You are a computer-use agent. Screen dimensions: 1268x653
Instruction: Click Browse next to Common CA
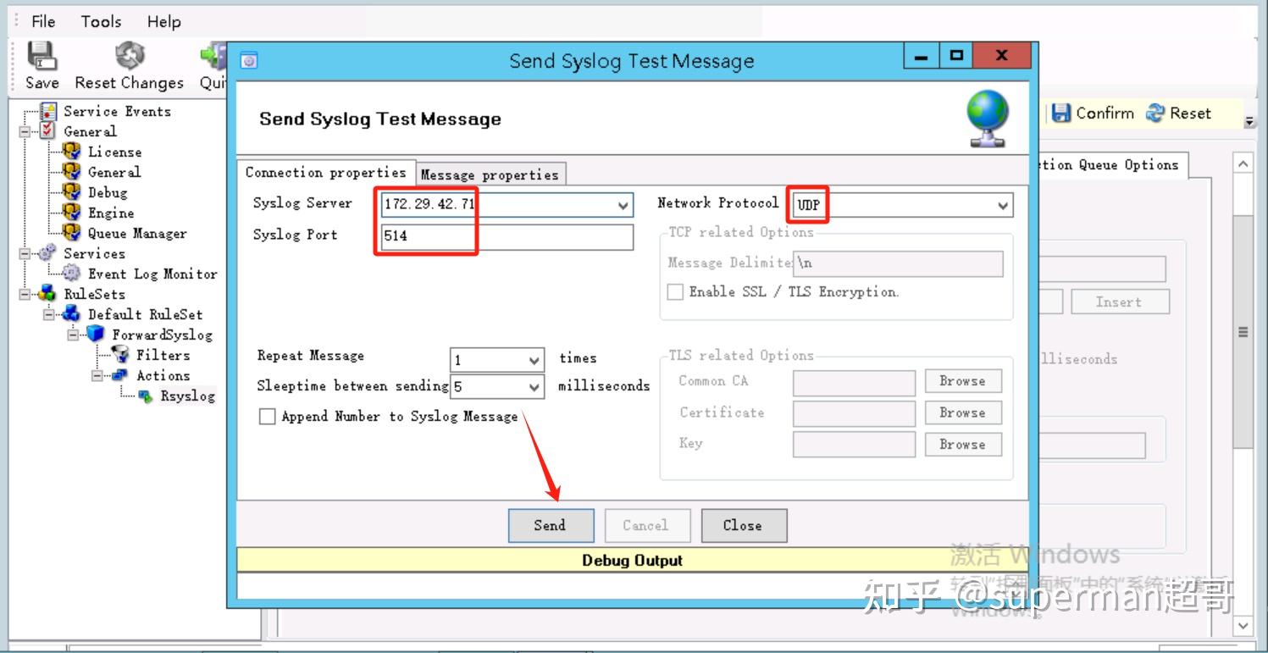pyautogui.click(x=962, y=381)
